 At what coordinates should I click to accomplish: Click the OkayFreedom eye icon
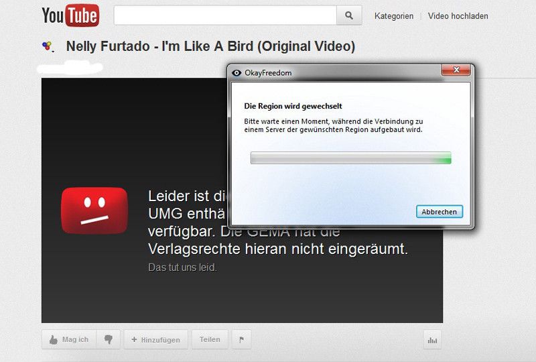coord(237,73)
